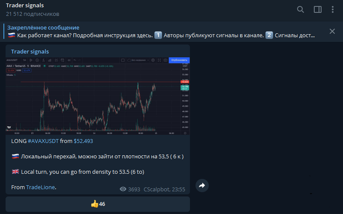The width and height of the screenshot is (343, 214).
Task: Click the eye views icon near 3693
Action: [x=123, y=189]
